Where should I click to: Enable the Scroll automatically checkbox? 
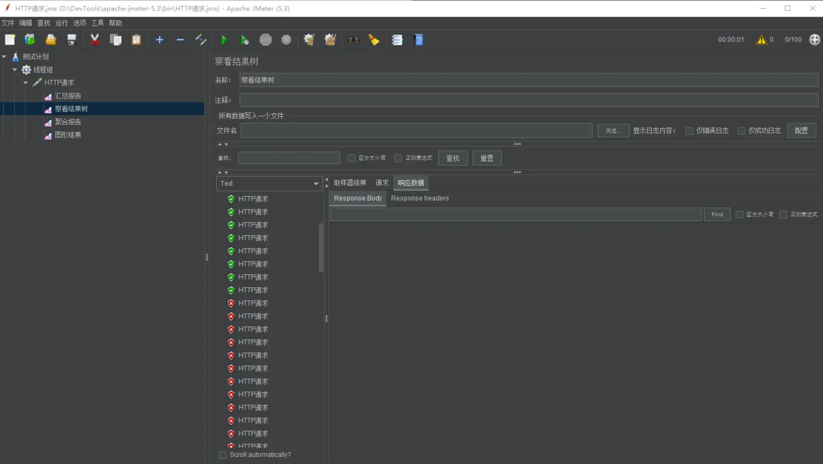coord(223,455)
